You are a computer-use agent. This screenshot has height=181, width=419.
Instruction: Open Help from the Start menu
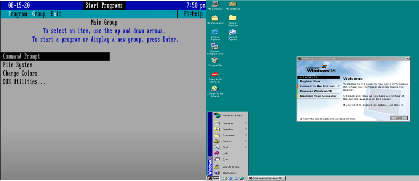click(230, 153)
